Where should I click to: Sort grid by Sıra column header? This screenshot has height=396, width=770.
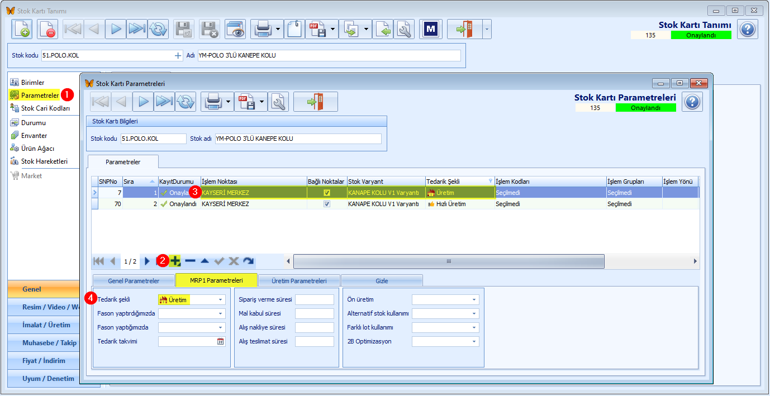click(x=140, y=181)
